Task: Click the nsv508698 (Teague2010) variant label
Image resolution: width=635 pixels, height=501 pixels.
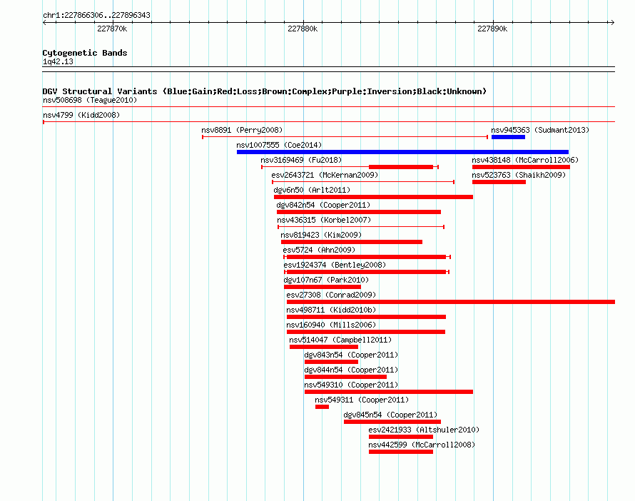Action: 90,100
